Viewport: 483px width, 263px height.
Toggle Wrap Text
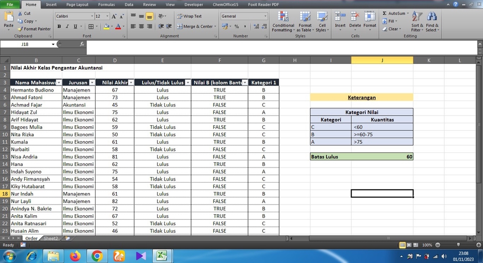[189, 16]
